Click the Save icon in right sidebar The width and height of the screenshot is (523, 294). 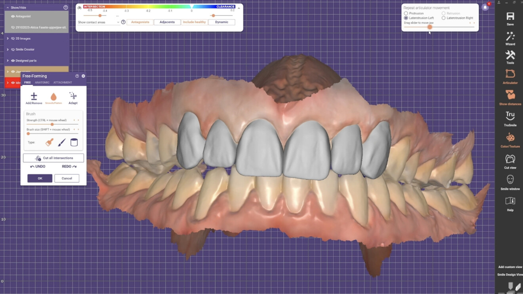510,16
